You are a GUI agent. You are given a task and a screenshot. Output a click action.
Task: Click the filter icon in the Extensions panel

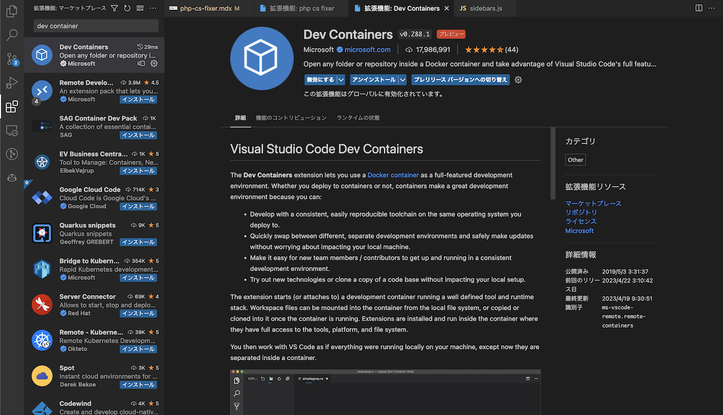[114, 8]
